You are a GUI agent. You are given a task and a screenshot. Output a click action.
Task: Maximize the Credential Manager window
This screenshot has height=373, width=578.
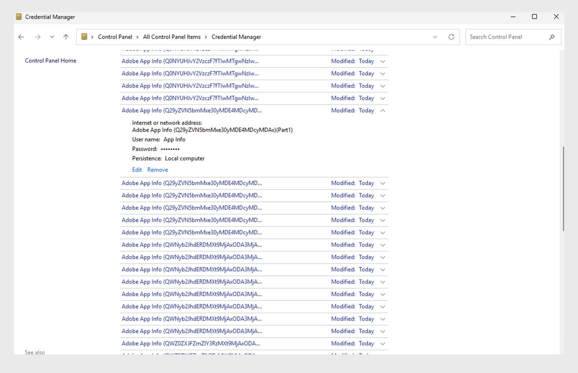[534, 17]
